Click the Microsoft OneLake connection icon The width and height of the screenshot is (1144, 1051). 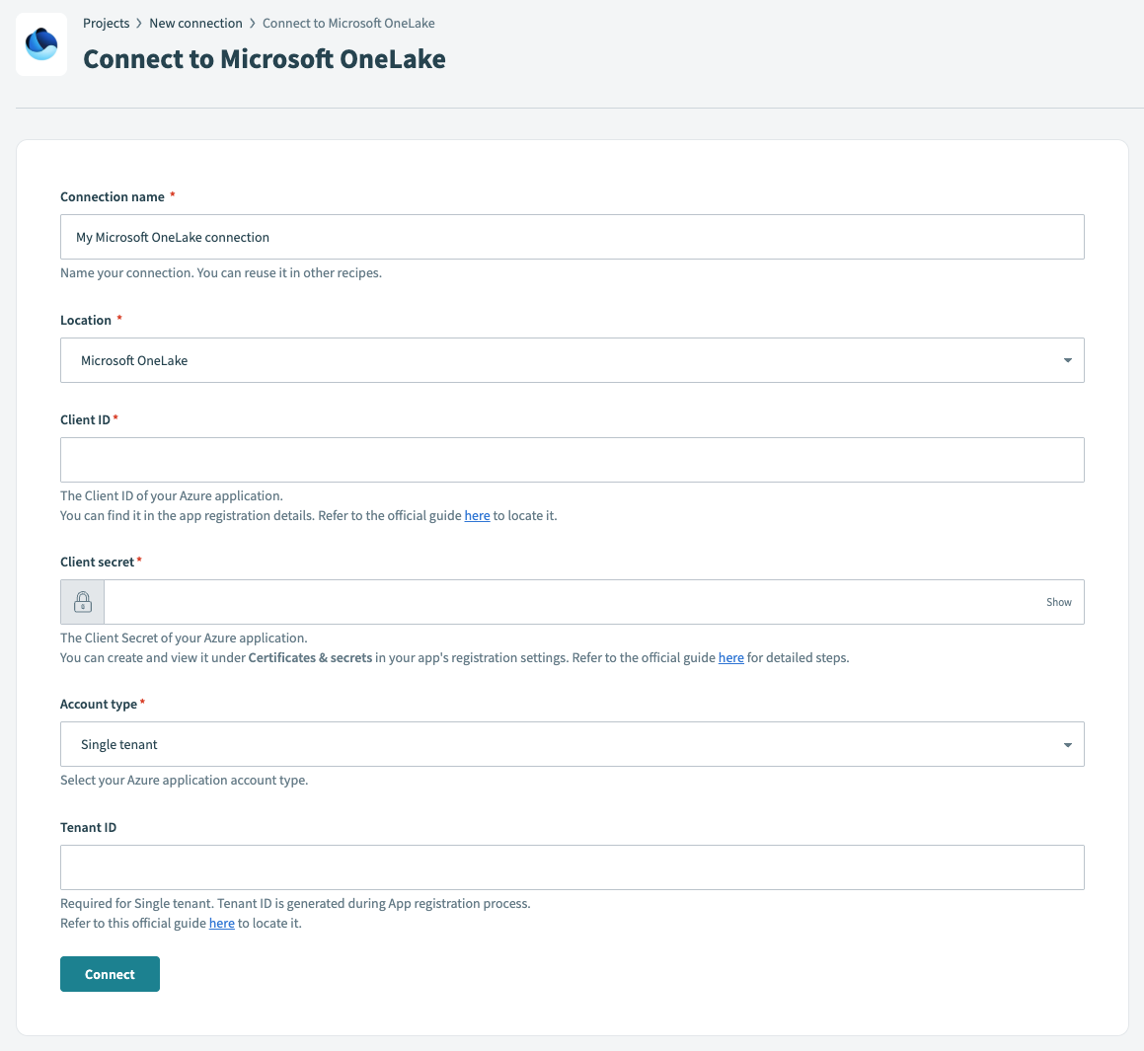tap(40, 43)
